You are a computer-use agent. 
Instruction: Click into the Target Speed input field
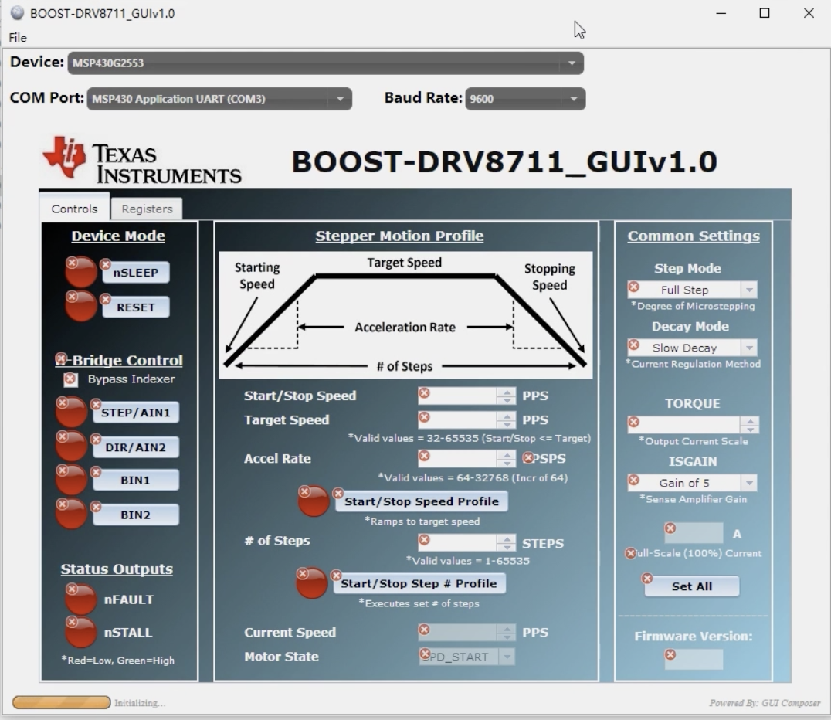[x=457, y=419]
